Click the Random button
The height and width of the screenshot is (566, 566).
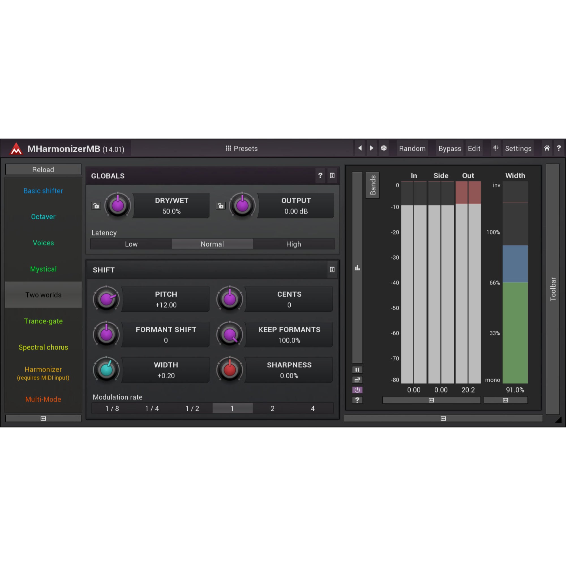point(412,149)
